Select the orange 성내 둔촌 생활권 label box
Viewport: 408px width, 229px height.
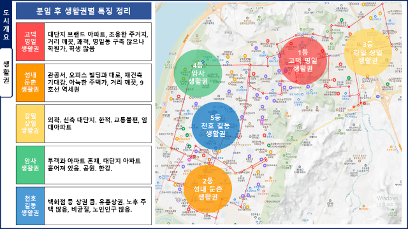(x=30, y=83)
